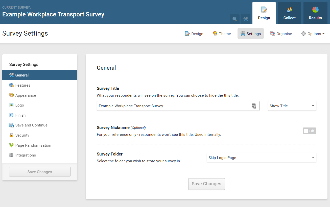Enable the General settings entry in sidebar
Screen dimensions: 330x207
(x=22, y=75)
